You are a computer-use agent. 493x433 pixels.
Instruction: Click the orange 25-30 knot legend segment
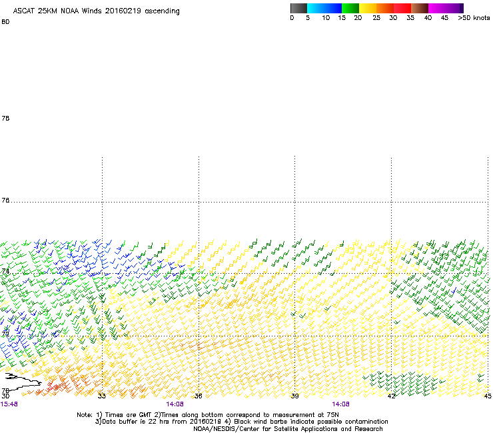(385, 8)
